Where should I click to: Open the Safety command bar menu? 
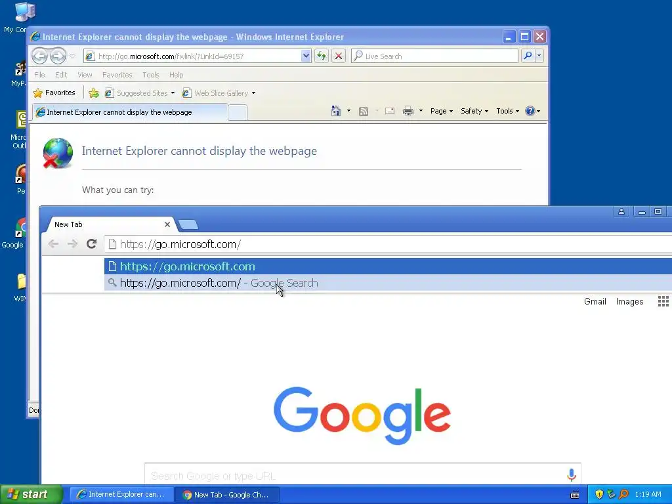tap(474, 111)
